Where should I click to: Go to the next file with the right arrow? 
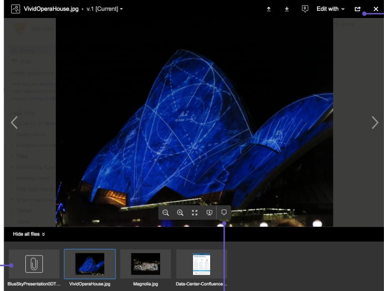(375, 122)
